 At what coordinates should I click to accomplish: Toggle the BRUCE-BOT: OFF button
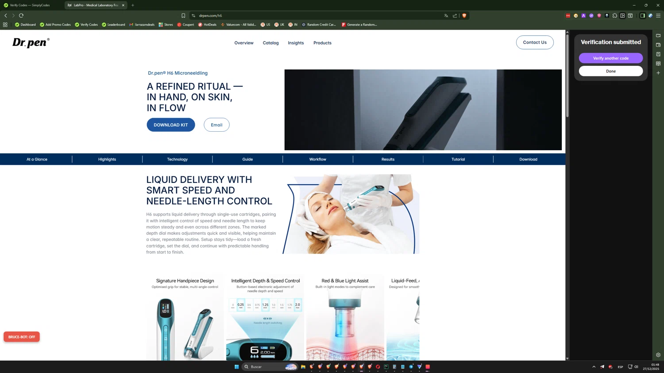coord(22,337)
